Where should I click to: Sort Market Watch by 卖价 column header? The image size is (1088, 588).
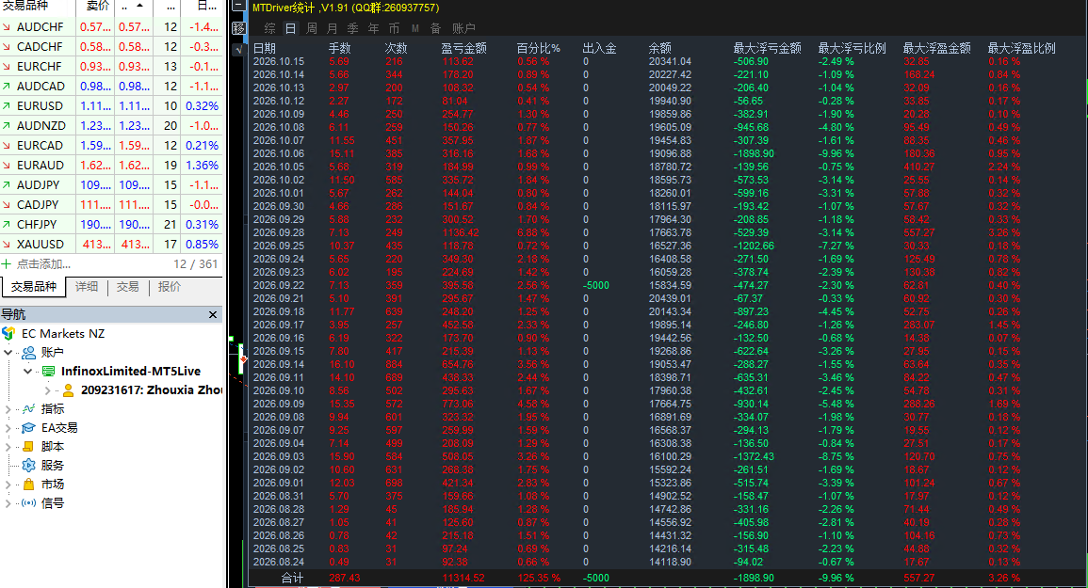[94, 7]
